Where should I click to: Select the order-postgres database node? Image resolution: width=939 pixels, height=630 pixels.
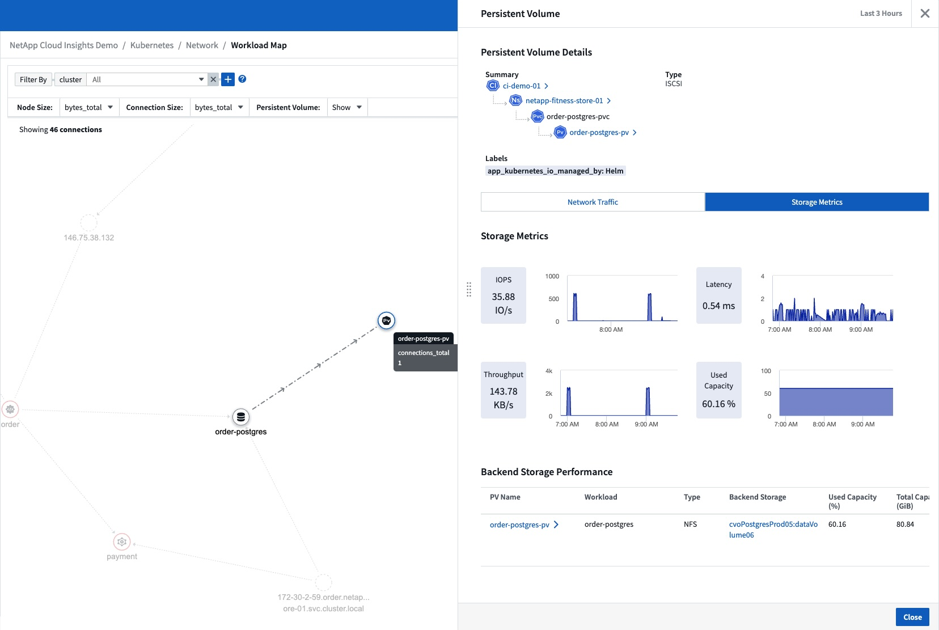click(241, 417)
